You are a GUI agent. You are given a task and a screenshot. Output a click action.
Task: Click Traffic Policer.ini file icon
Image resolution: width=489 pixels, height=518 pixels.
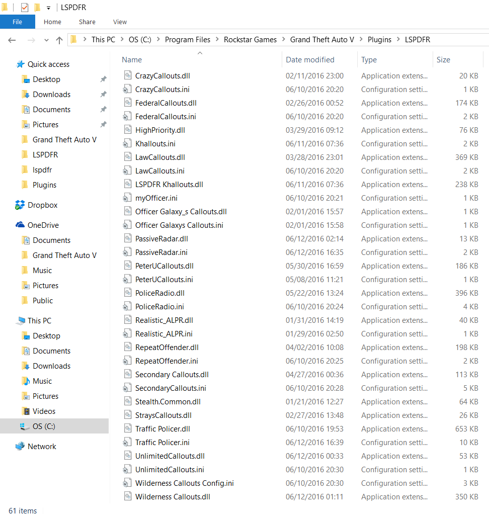click(x=127, y=442)
